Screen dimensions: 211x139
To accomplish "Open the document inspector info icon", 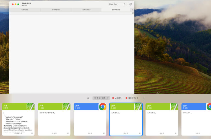I will coord(131,4).
